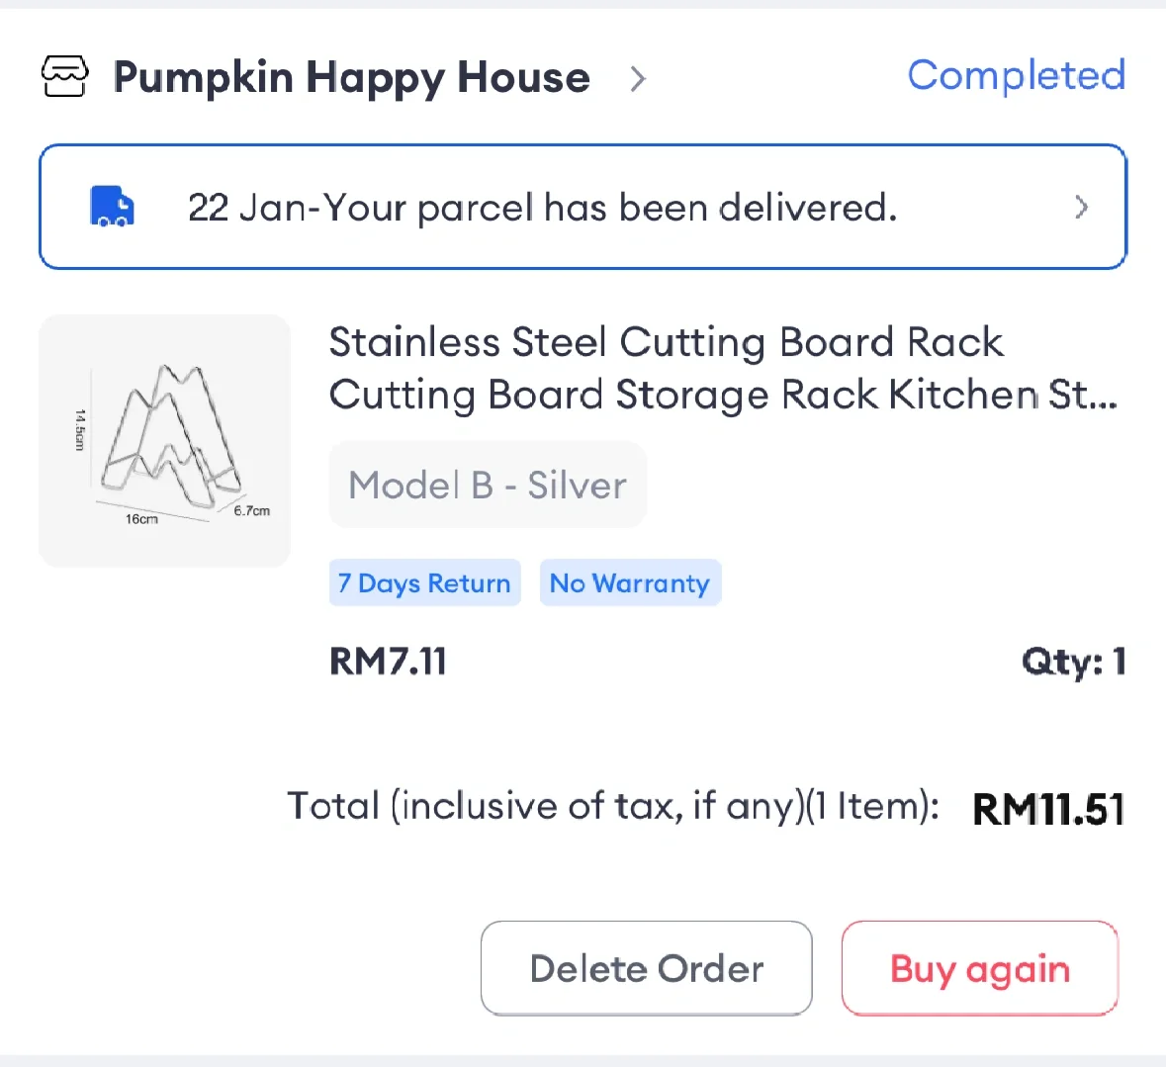Image resolution: width=1166 pixels, height=1067 pixels.
Task: Click the shop storefront icon
Action: (65, 76)
